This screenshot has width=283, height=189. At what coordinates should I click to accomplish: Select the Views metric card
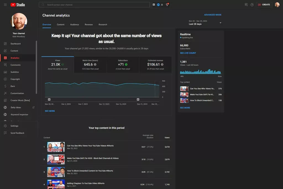57,65
